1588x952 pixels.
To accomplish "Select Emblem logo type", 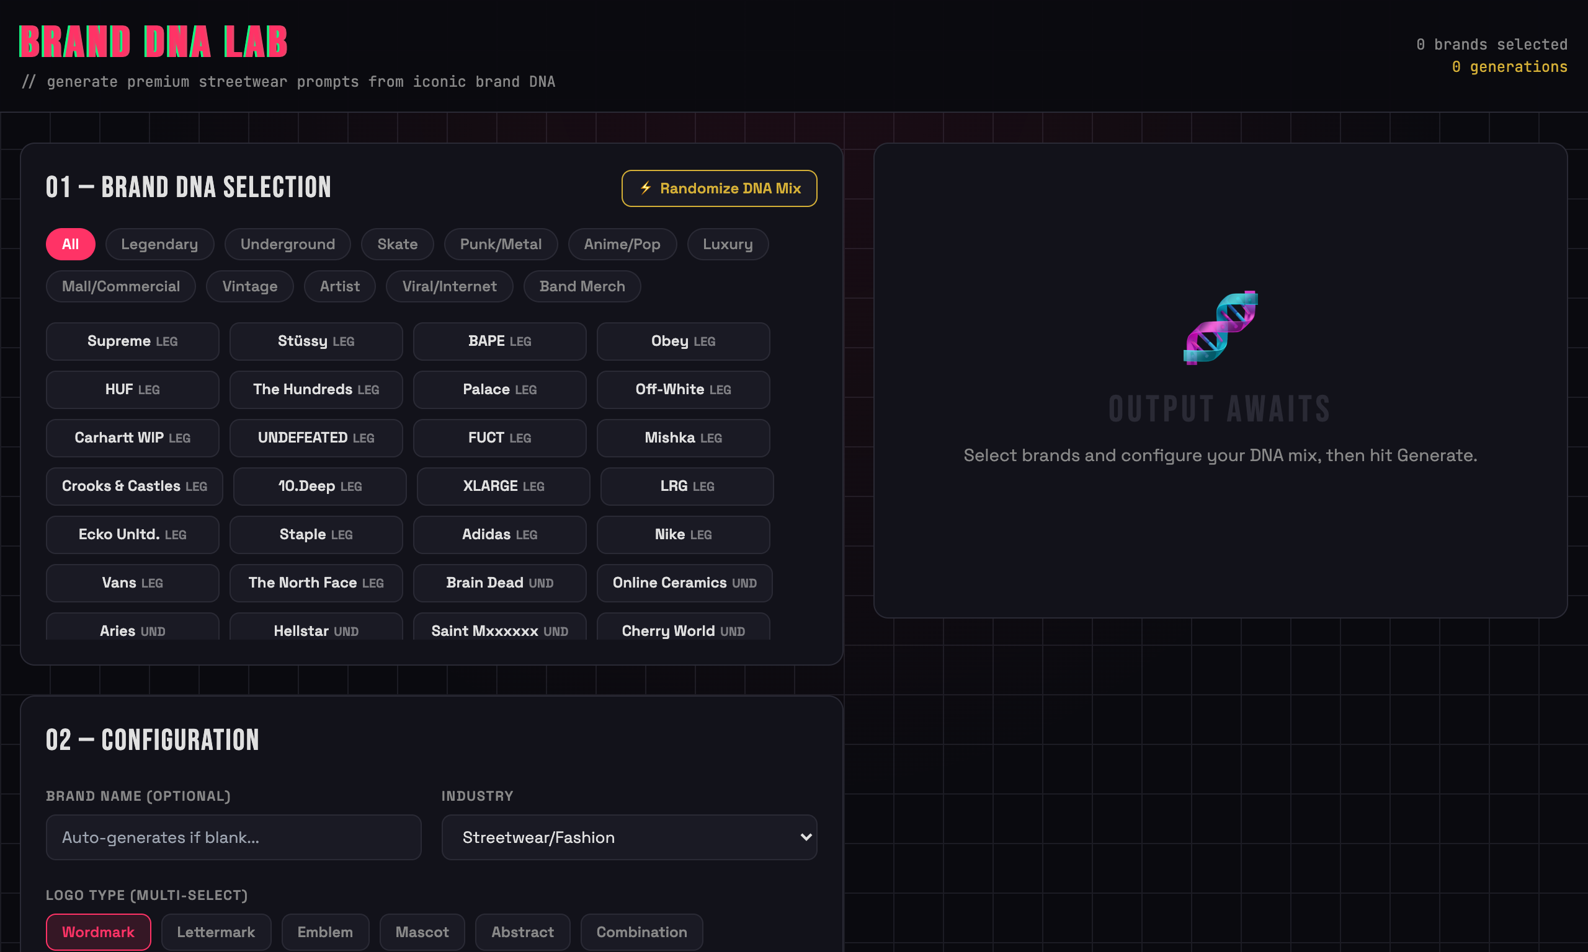I will tap(326, 932).
